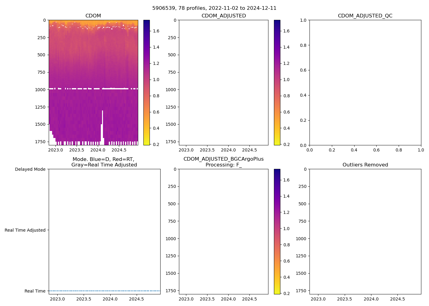The width and height of the screenshot is (429, 306).
Task: Click inside the empty CDOM_ADJUSTED_QC plot area
Action: [x=365, y=83]
